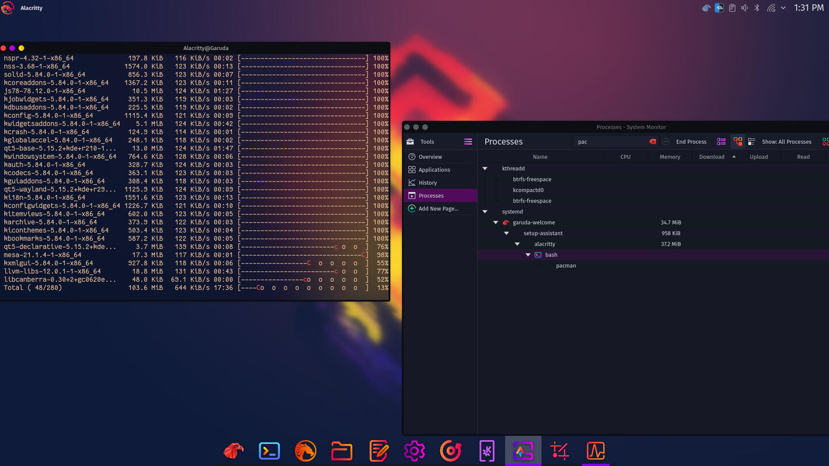
Task: Open the text editor notepad dock icon
Action: (378, 450)
